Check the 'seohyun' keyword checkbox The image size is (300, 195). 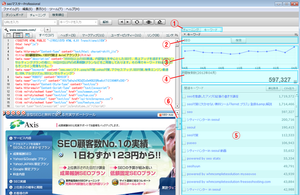coord(184,166)
